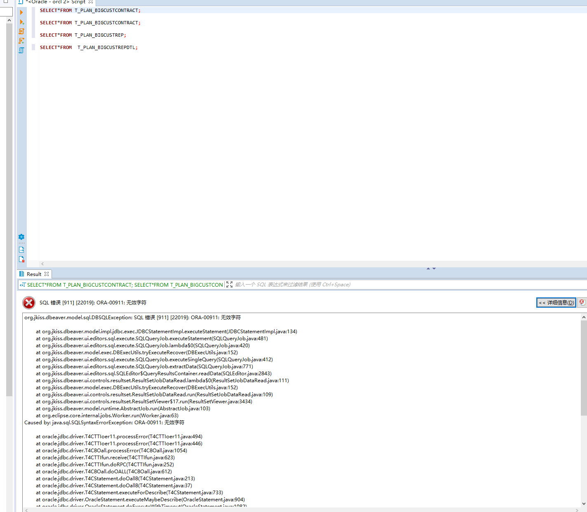Execute the entire SQL script

point(21,31)
